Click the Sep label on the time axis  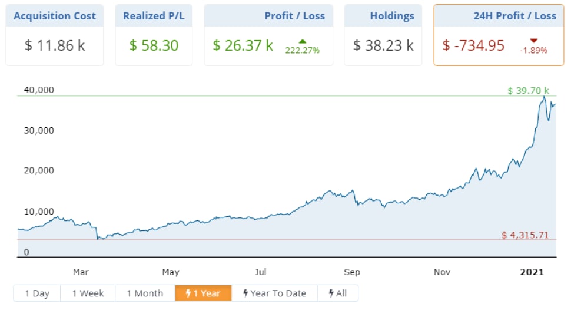click(352, 272)
